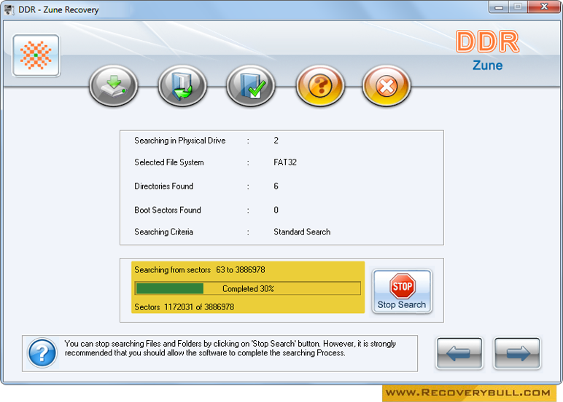The height and width of the screenshot is (402, 563).
Task: Click the 'Standard Search' criteria value
Action: pyautogui.click(x=302, y=232)
